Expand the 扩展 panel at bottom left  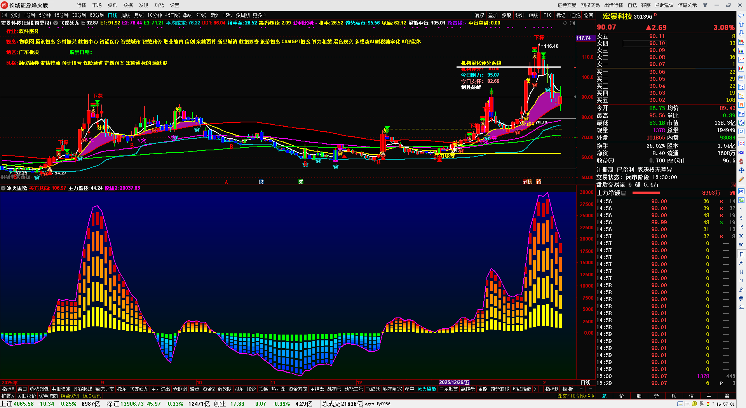point(8,396)
